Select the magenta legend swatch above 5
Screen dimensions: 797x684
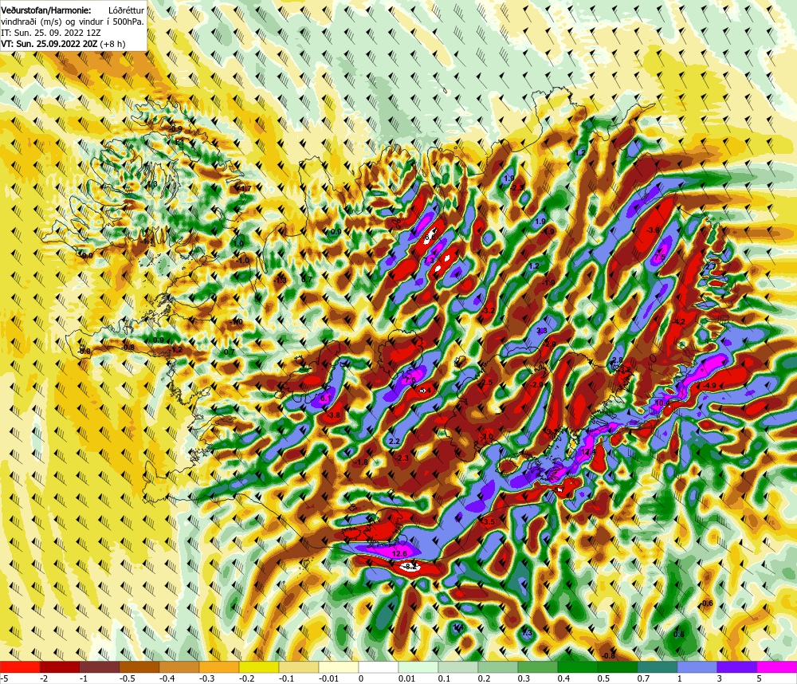point(776,666)
